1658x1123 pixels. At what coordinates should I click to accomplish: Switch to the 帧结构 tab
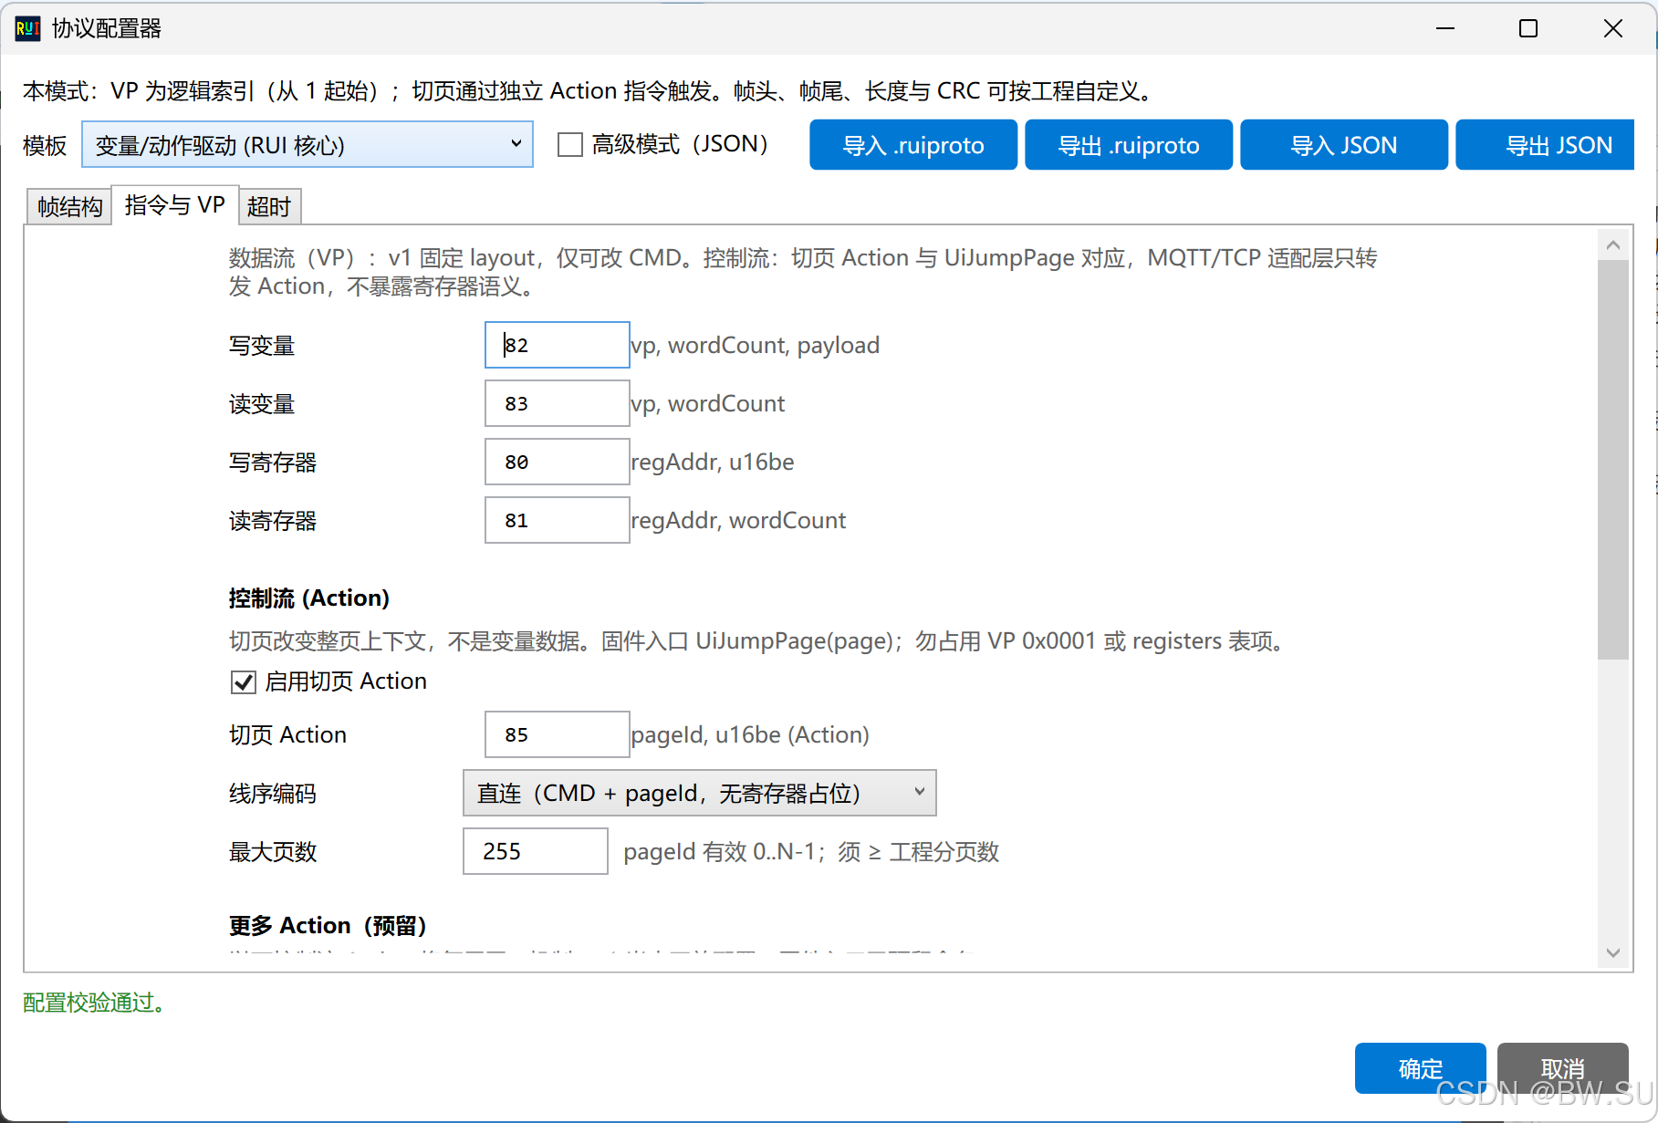tap(69, 207)
